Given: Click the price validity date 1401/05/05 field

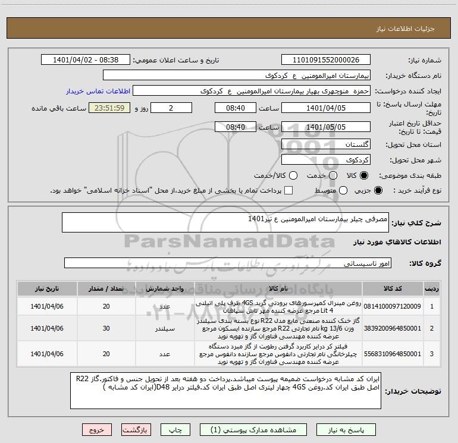Looking at the screenshot, I should [326, 127].
